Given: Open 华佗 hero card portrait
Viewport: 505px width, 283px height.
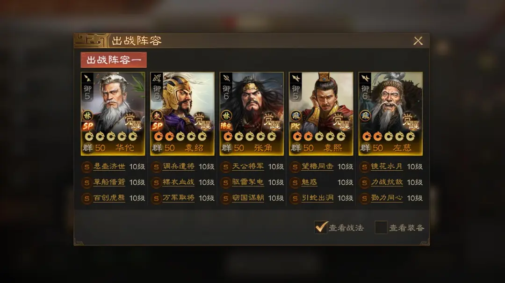Looking at the screenshot, I should click(x=113, y=114).
